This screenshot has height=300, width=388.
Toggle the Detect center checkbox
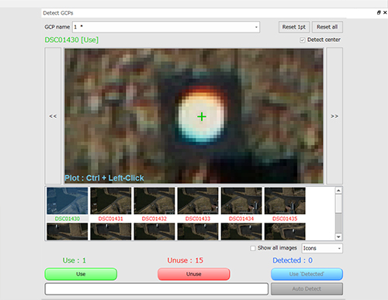point(303,40)
